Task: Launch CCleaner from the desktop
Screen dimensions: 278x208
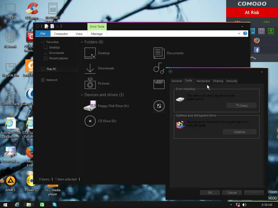Action: [31, 11]
